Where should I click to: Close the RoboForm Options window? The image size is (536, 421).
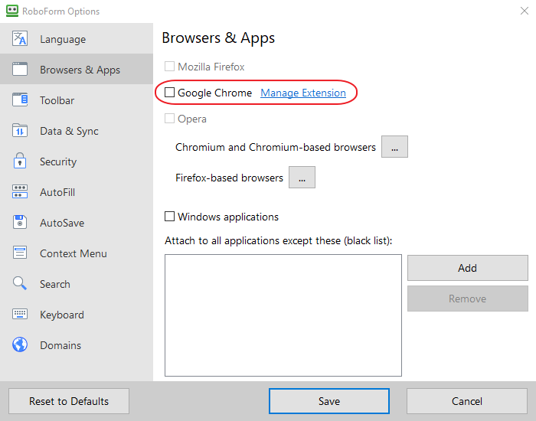pyautogui.click(x=525, y=11)
